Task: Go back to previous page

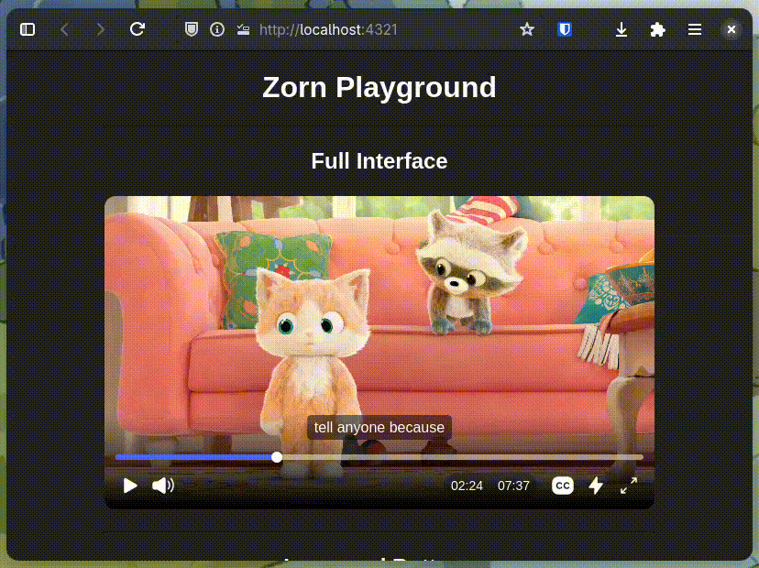Action: (64, 29)
